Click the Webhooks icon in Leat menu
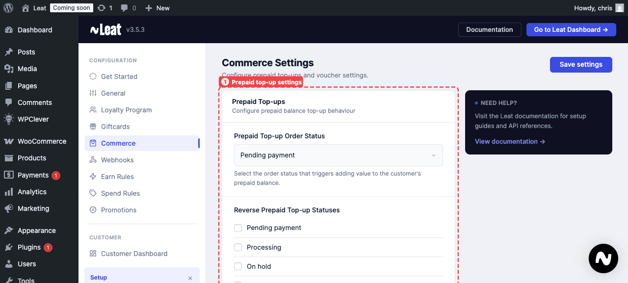Screen dimensions: 628x283 click(93, 160)
